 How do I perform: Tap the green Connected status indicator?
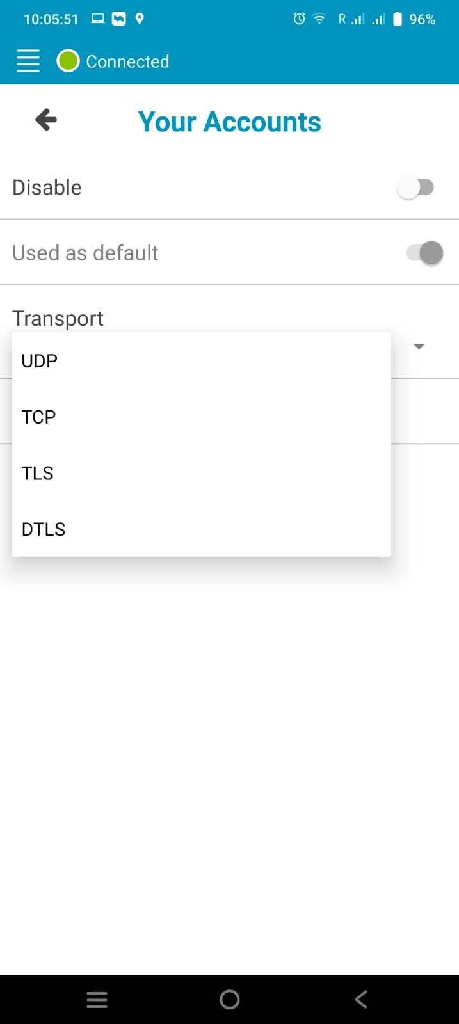pos(68,61)
